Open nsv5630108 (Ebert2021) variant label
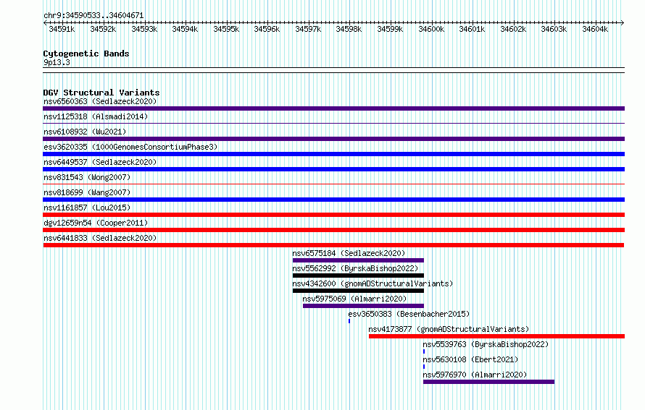645x410 pixels. point(470,359)
